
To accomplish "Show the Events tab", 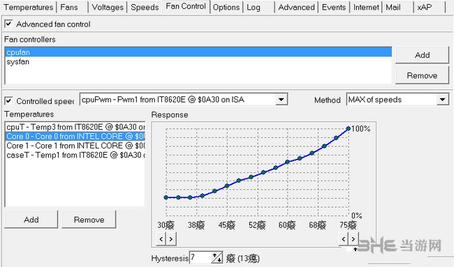I will point(334,7).
